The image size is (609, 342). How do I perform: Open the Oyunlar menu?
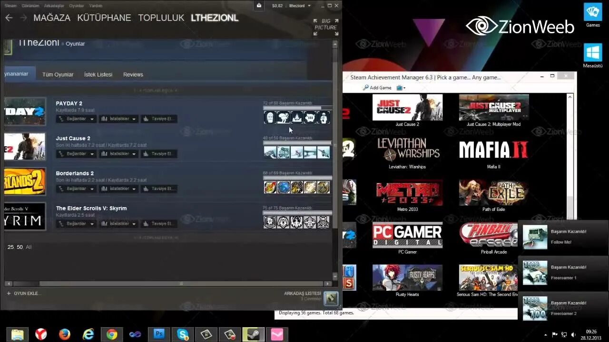pyautogui.click(x=77, y=6)
